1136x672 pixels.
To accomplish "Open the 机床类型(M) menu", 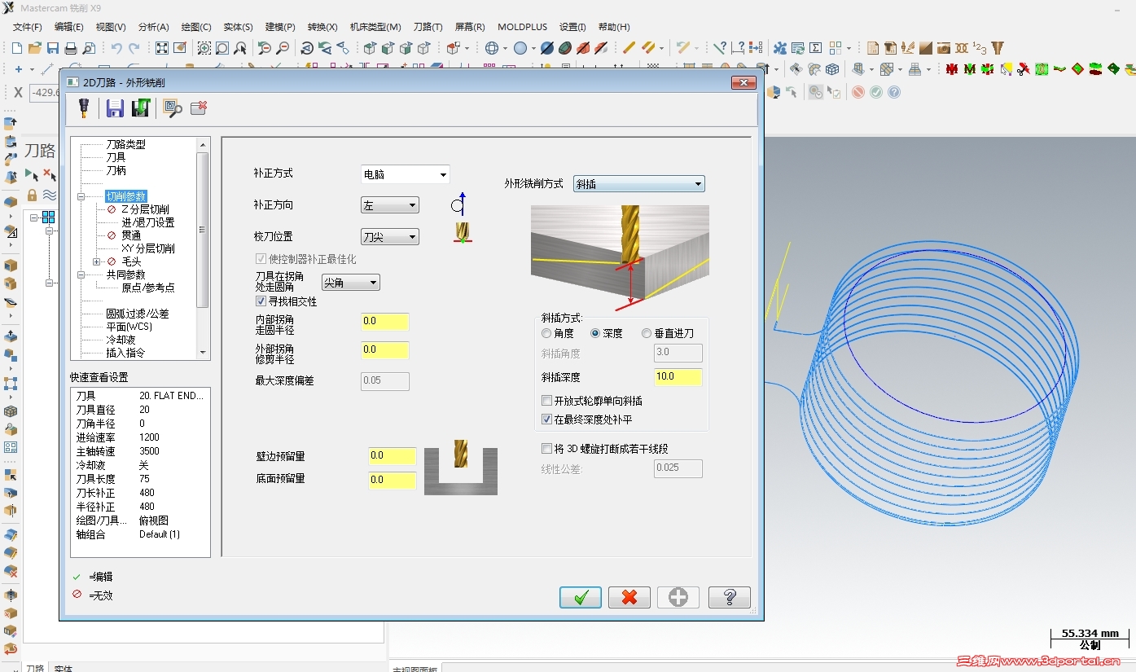I will (x=375, y=27).
